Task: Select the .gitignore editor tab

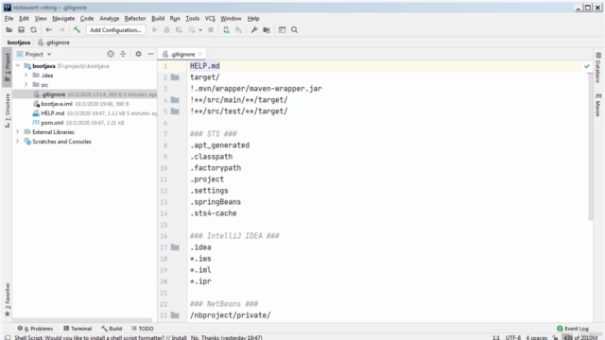Action: pos(182,55)
